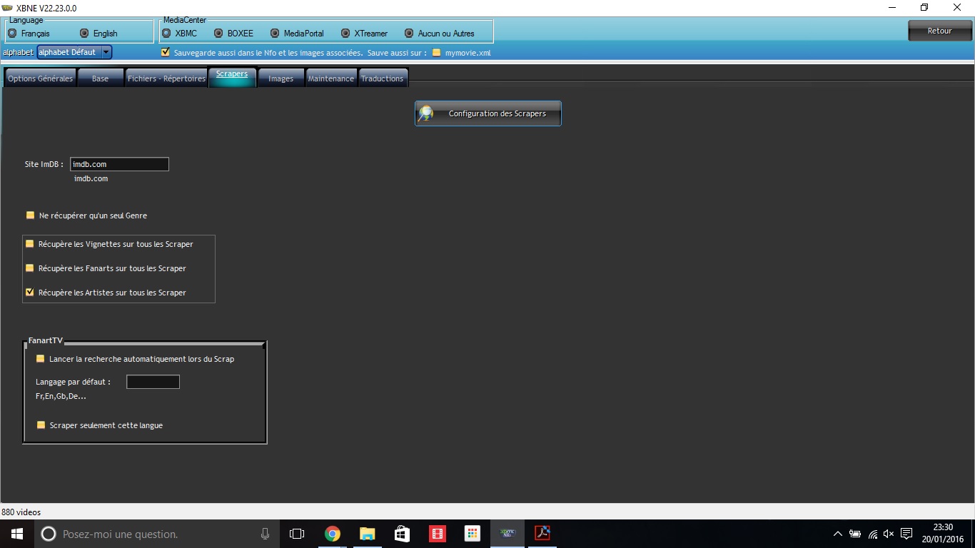Expand the alphabet Défaut dropdown

[106, 52]
